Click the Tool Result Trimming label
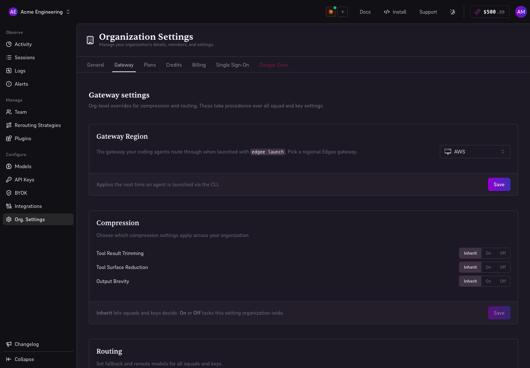The image size is (530, 368). click(x=120, y=253)
